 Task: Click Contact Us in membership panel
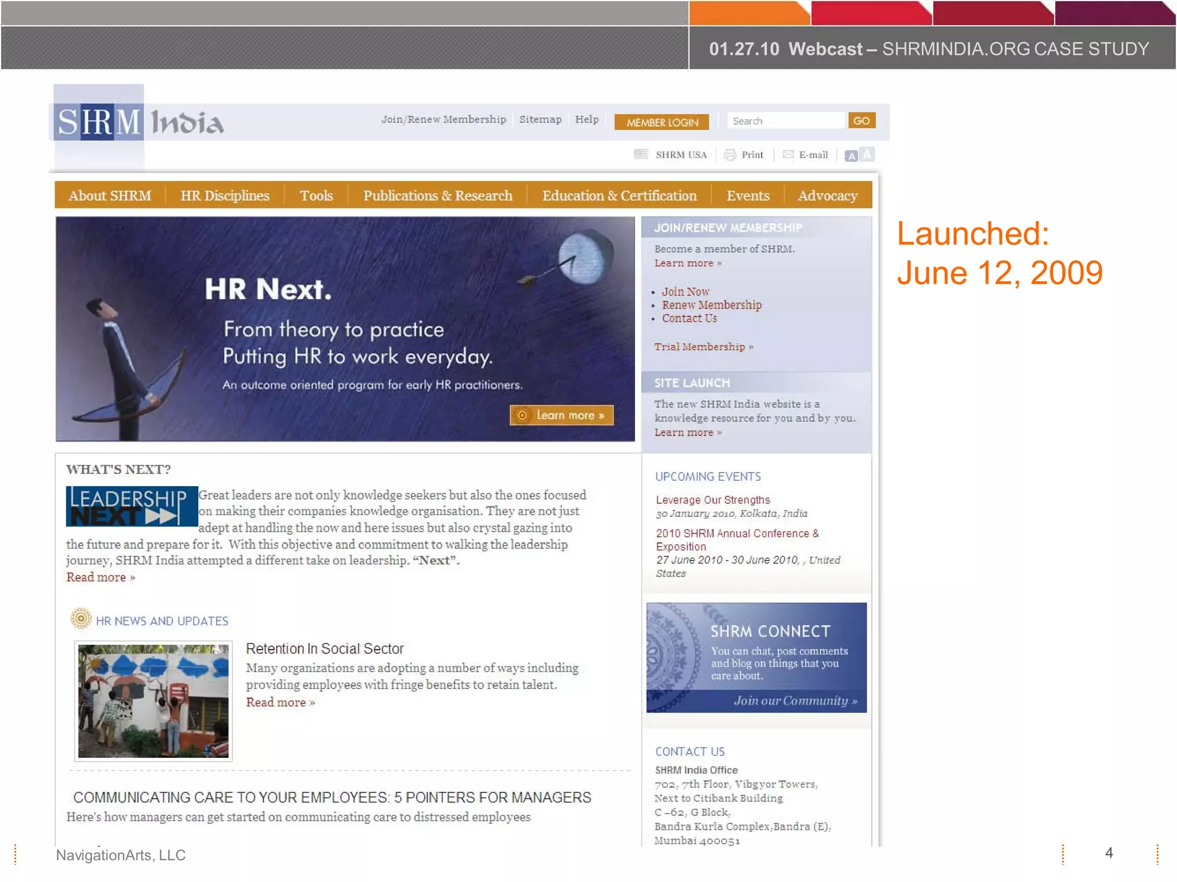689,318
